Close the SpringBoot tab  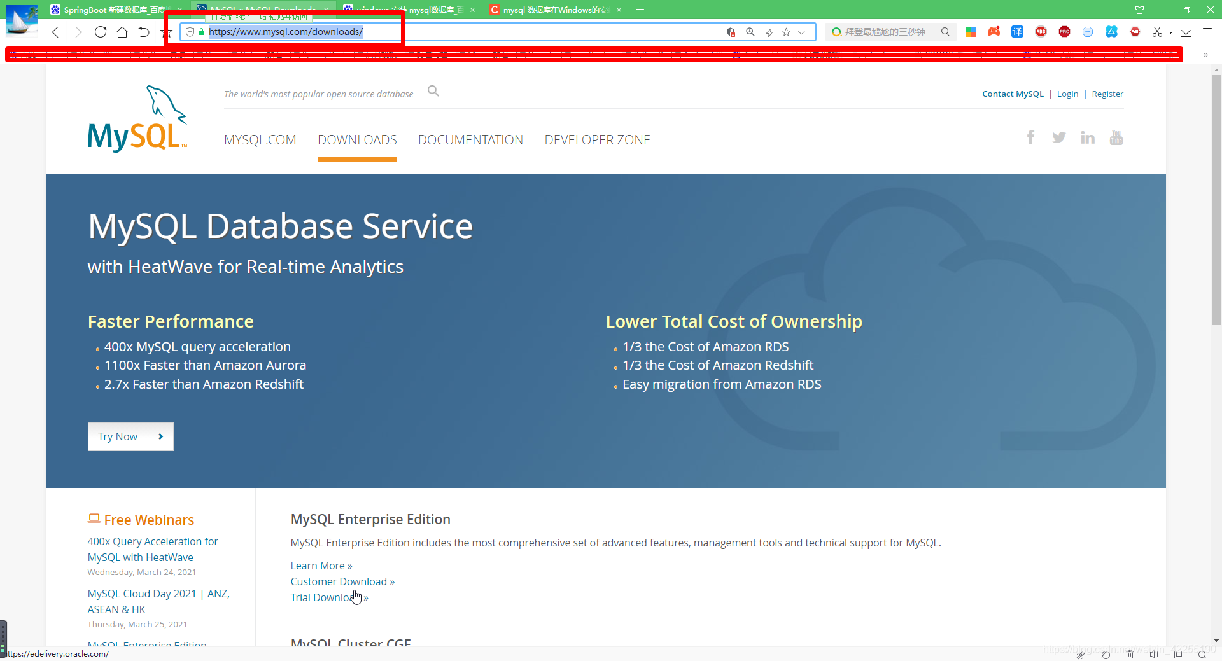tap(180, 10)
